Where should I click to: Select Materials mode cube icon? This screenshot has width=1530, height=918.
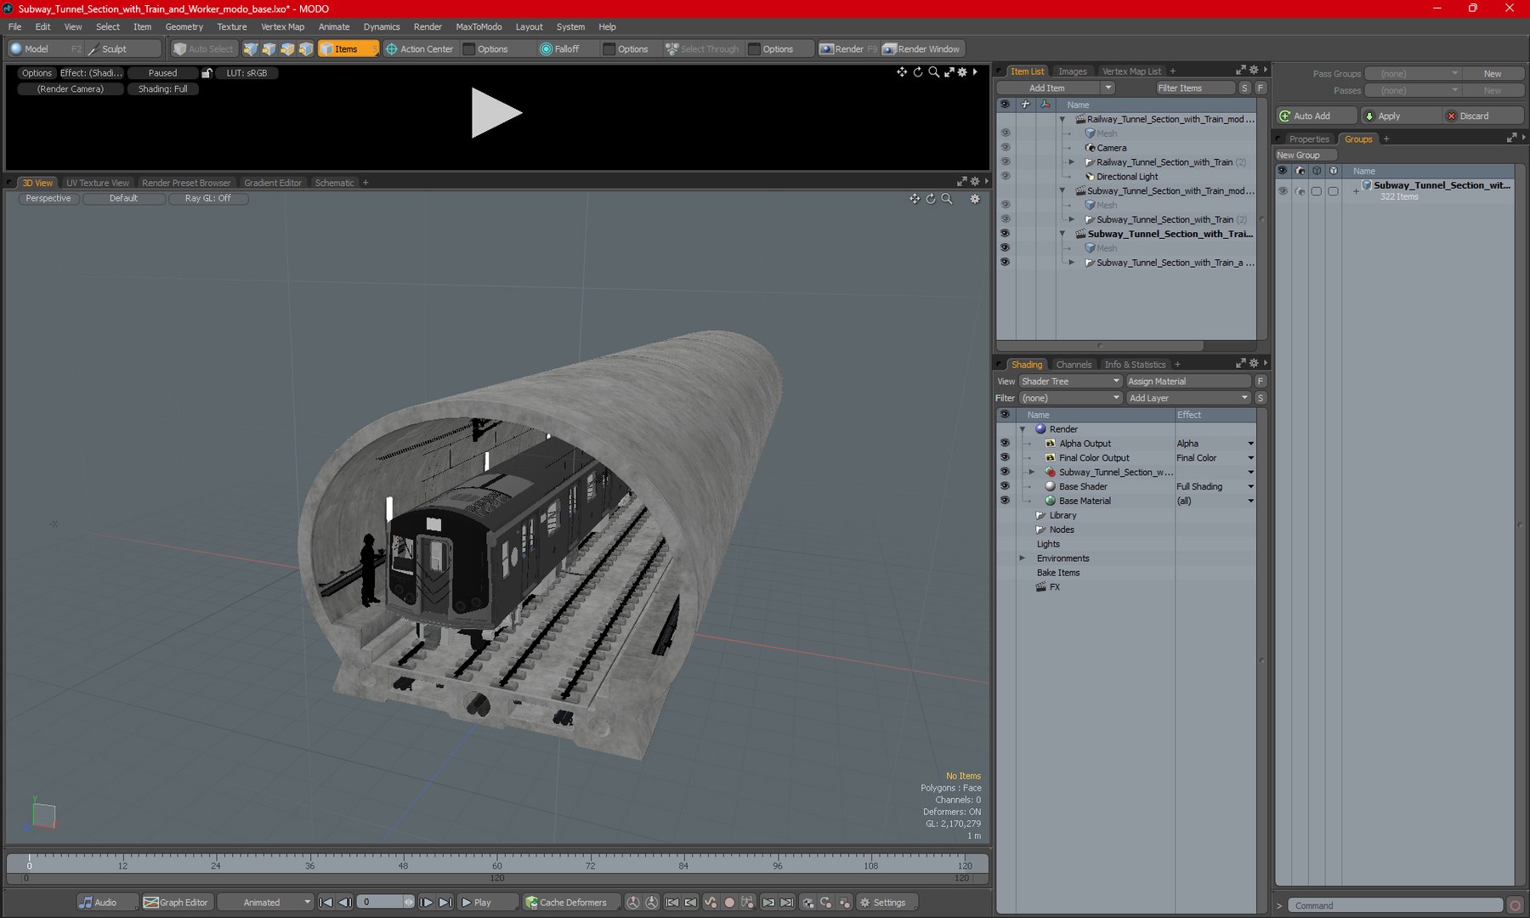click(307, 49)
